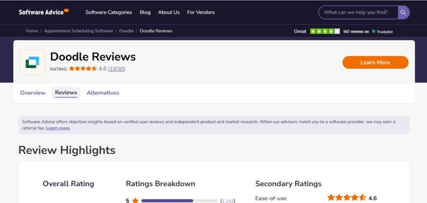The image size is (427, 203).
Task: Click the 'Ratings Breakdown' heading
Action: tap(161, 184)
